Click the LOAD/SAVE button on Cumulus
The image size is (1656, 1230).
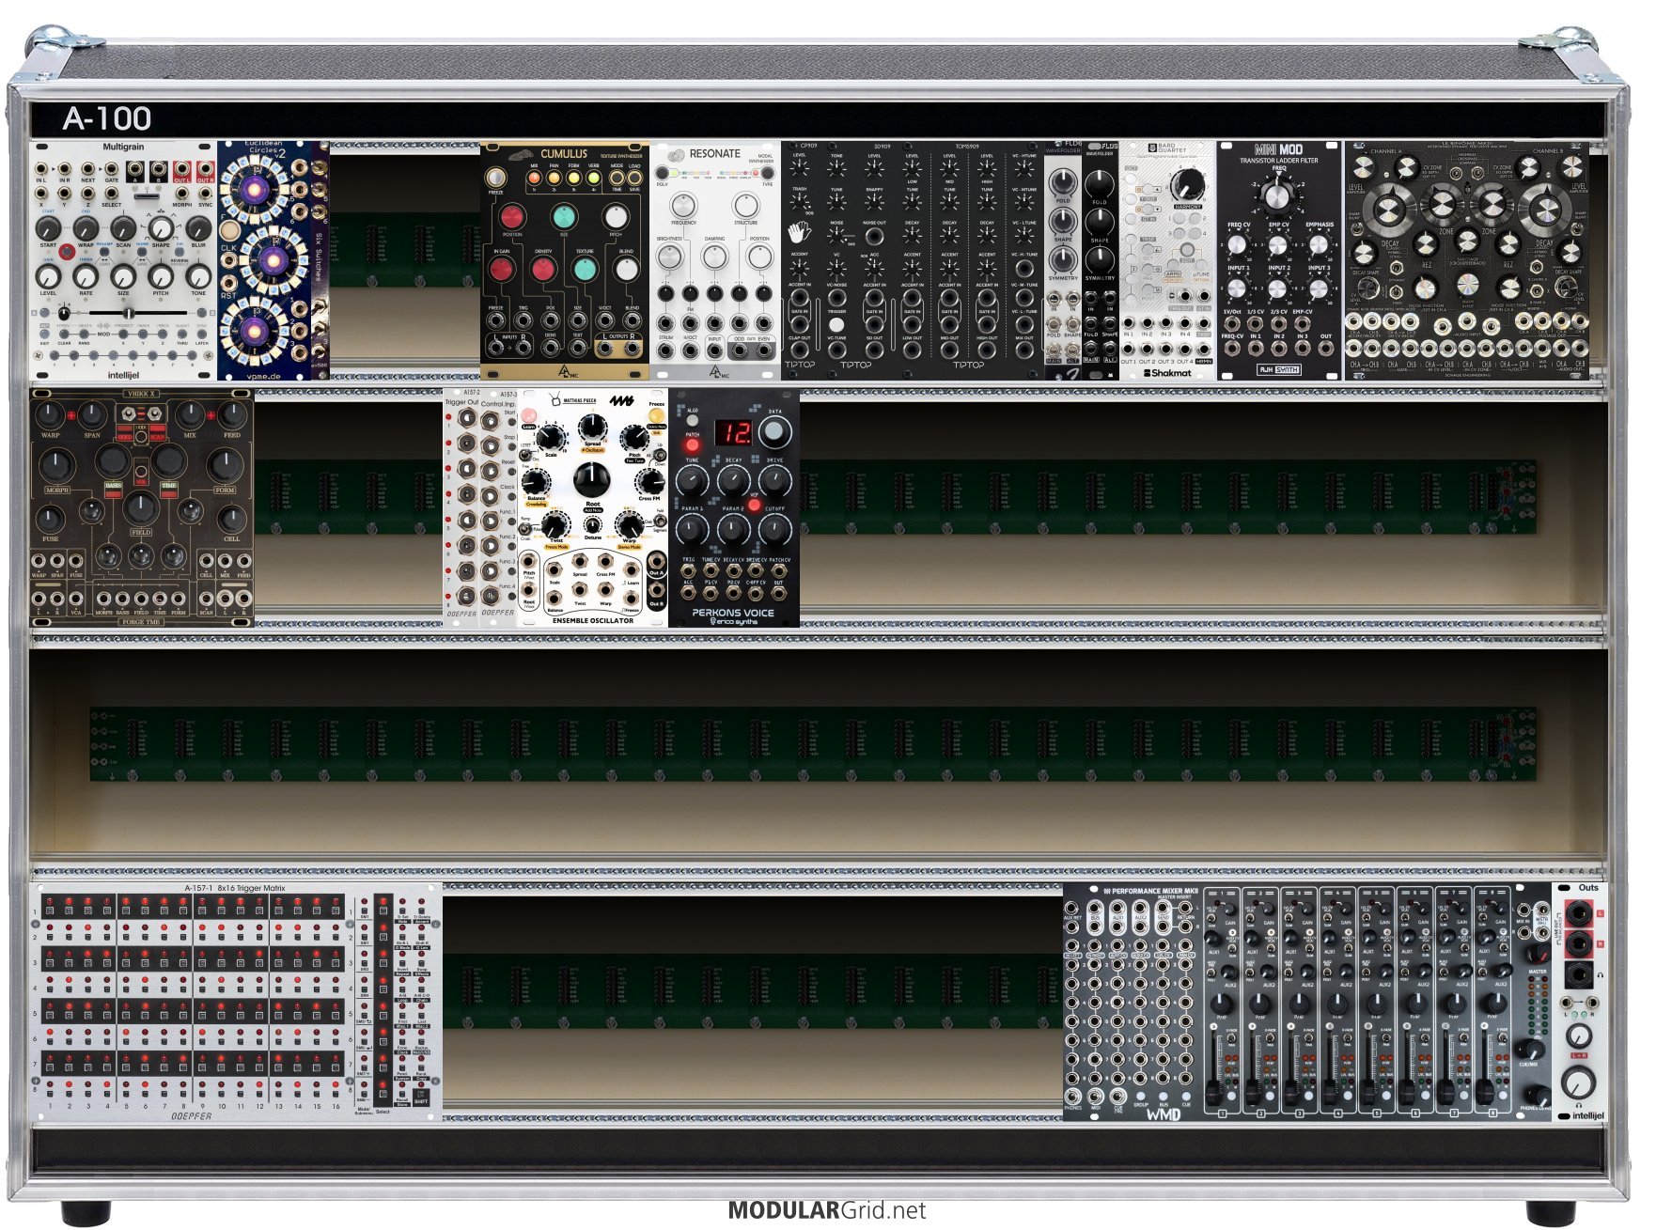click(x=635, y=177)
